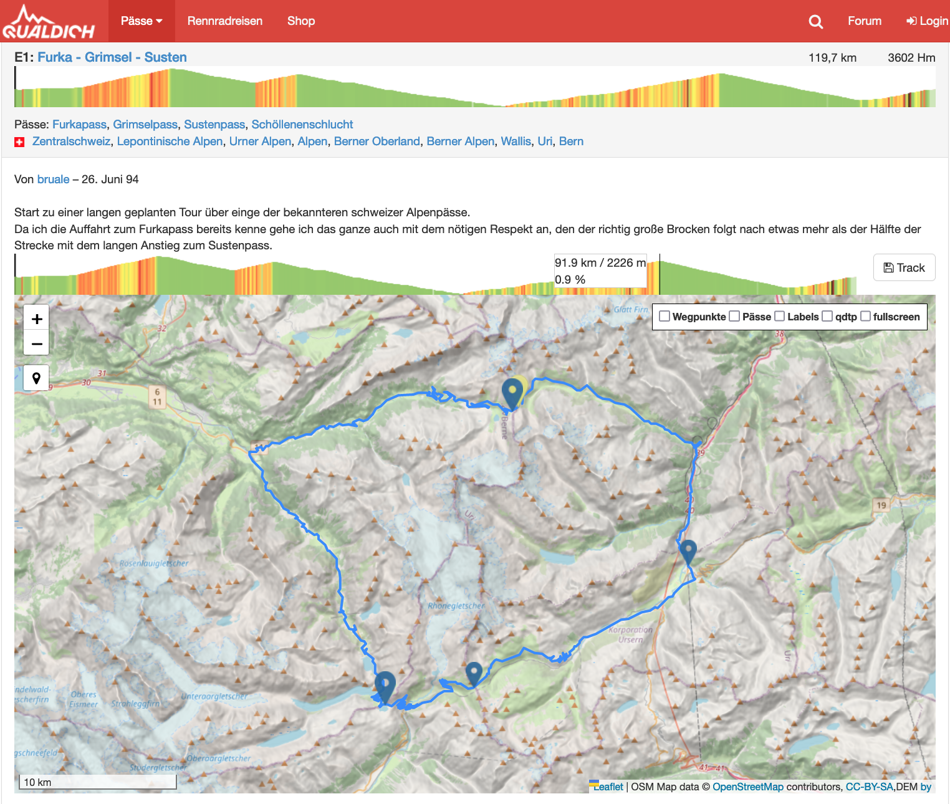
Task: Select the Furkapass map pin
Action: tap(474, 672)
